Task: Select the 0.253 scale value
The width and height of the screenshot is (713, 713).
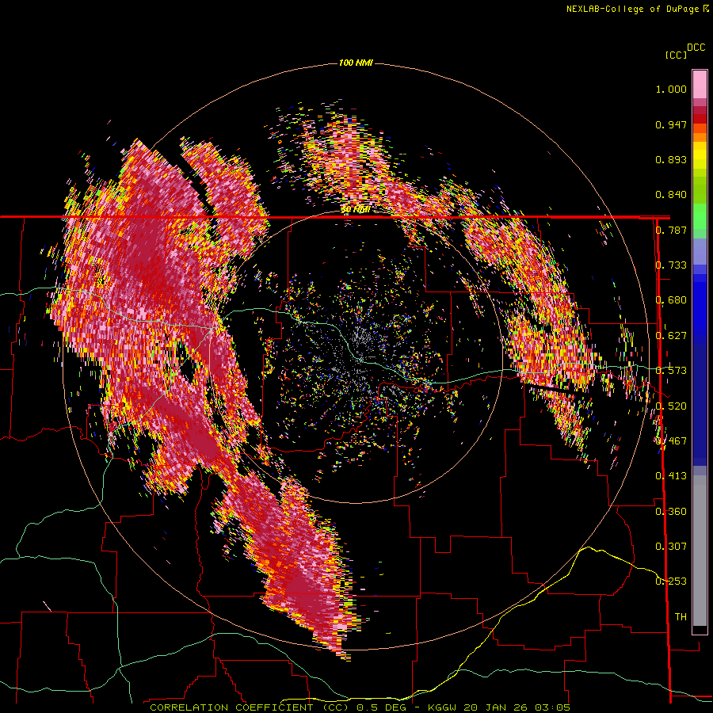Action: tap(671, 581)
